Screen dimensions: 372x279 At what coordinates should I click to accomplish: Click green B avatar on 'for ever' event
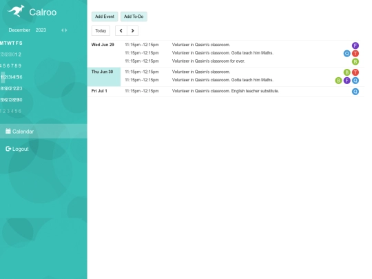pyautogui.click(x=355, y=62)
